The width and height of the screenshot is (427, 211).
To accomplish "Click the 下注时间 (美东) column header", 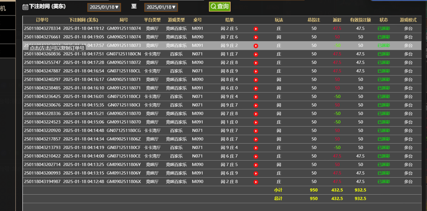I will [x=83, y=20].
